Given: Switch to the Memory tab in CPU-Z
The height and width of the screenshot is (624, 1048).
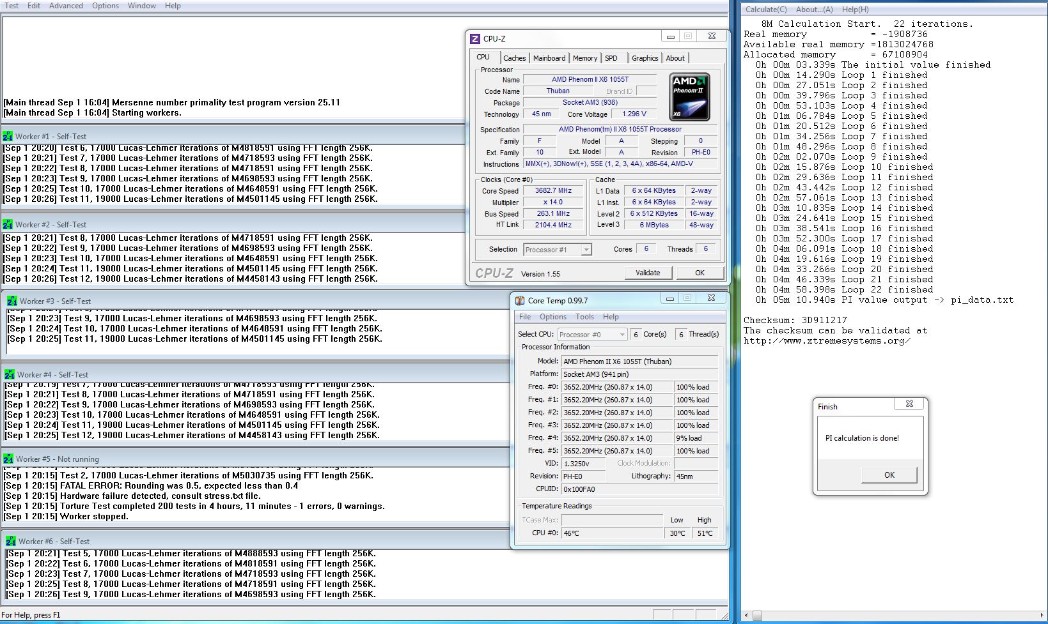Looking at the screenshot, I should point(584,58).
